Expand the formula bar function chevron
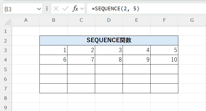The height and width of the screenshot is (111, 206). click(x=82, y=9)
